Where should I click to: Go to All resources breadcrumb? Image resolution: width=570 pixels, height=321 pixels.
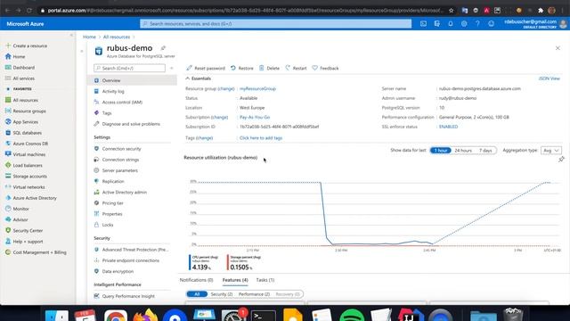[x=117, y=37]
